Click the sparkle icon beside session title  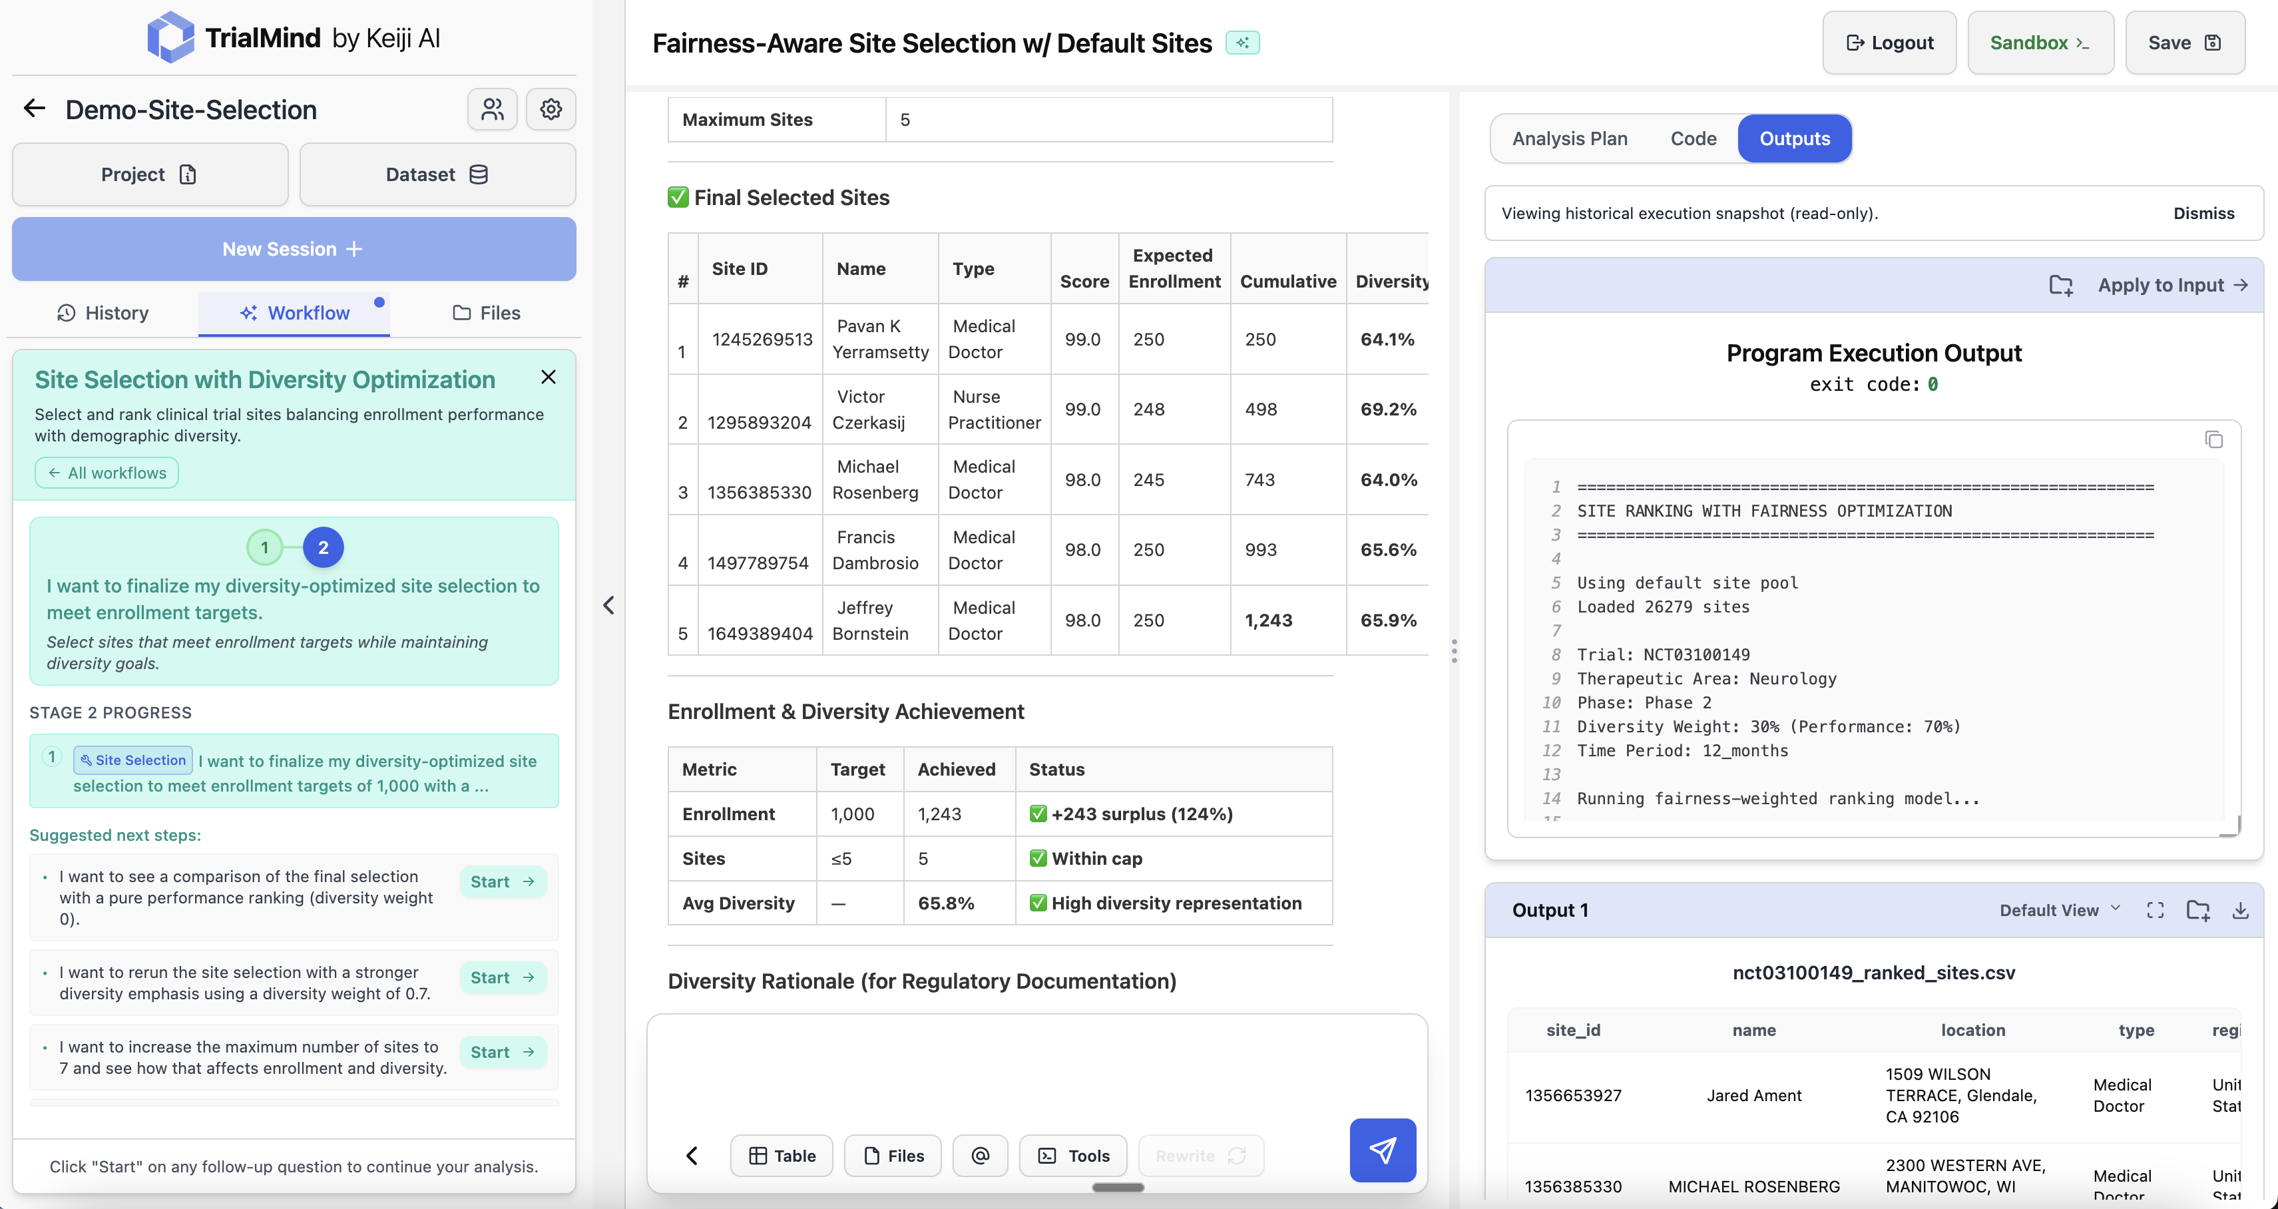[1242, 43]
